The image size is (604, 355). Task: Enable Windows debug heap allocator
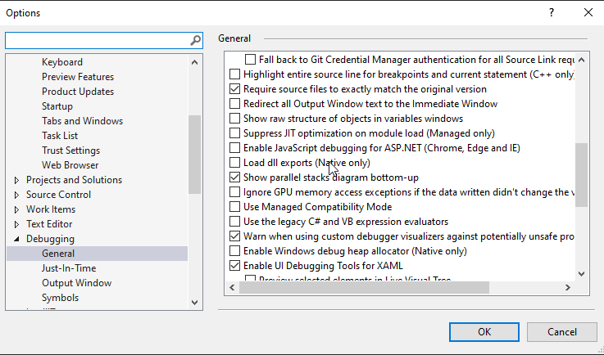234,251
